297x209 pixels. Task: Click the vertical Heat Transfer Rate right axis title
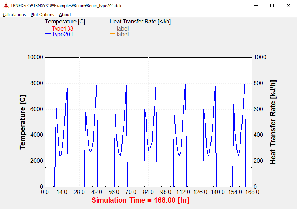[x=273, y=122]
